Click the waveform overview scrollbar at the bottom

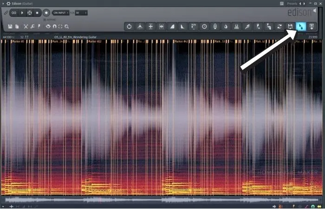162,200
